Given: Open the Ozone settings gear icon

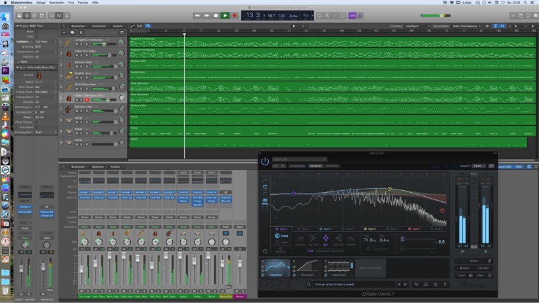Looking at the screenshot, I should pyautogui.click(x=435, y=285).
